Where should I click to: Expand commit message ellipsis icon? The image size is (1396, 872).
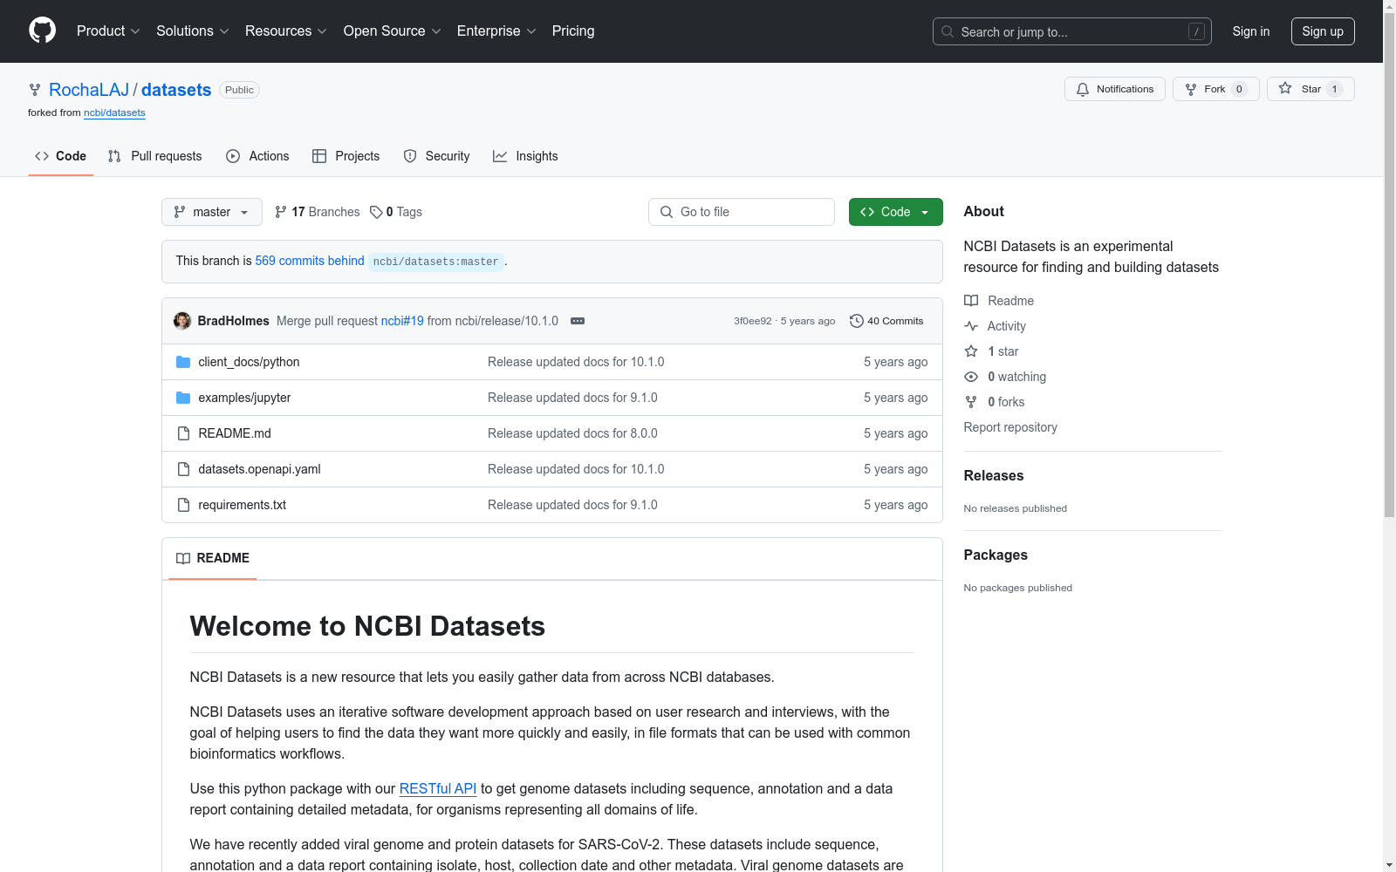[578, 321]
